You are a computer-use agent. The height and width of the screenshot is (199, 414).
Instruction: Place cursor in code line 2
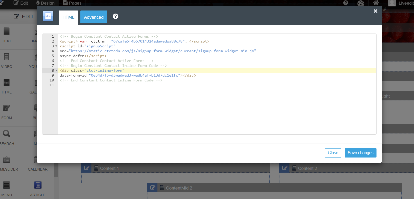[x=135, y=41]
